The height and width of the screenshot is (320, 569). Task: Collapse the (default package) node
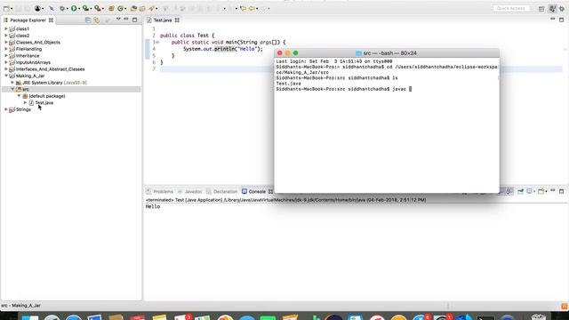point(19,96)
